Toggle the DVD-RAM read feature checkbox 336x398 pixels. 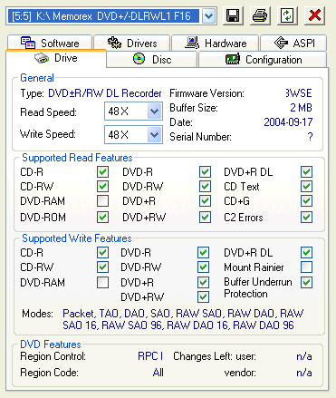(x=102, y=200)
